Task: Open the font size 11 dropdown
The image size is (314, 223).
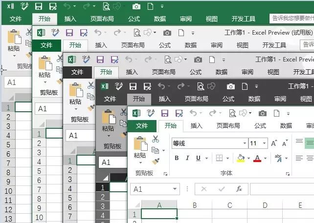Action: [x=264, y=143]
